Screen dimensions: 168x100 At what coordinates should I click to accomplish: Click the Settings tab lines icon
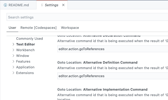(42, 5)
